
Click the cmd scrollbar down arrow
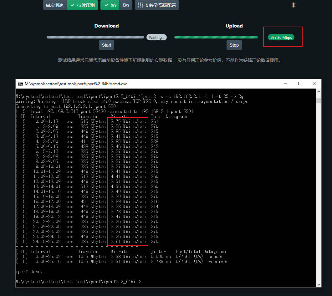point(319,284)
